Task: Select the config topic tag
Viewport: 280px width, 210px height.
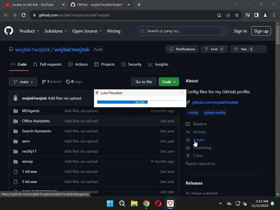Action: pyautogui.click(x=193, y=113)
